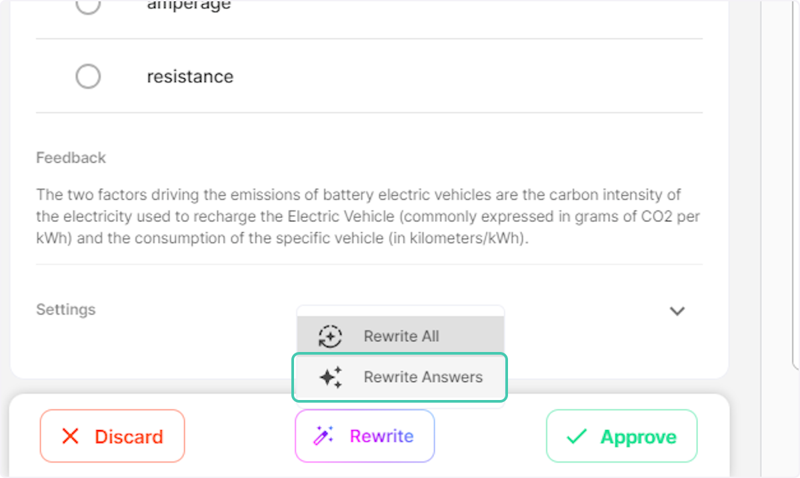This screenshot has height=478, width=800.
Task: Click the sparkles icon beside Rewrite Answers
Action: pyautogui.click(x=331, y=377)
